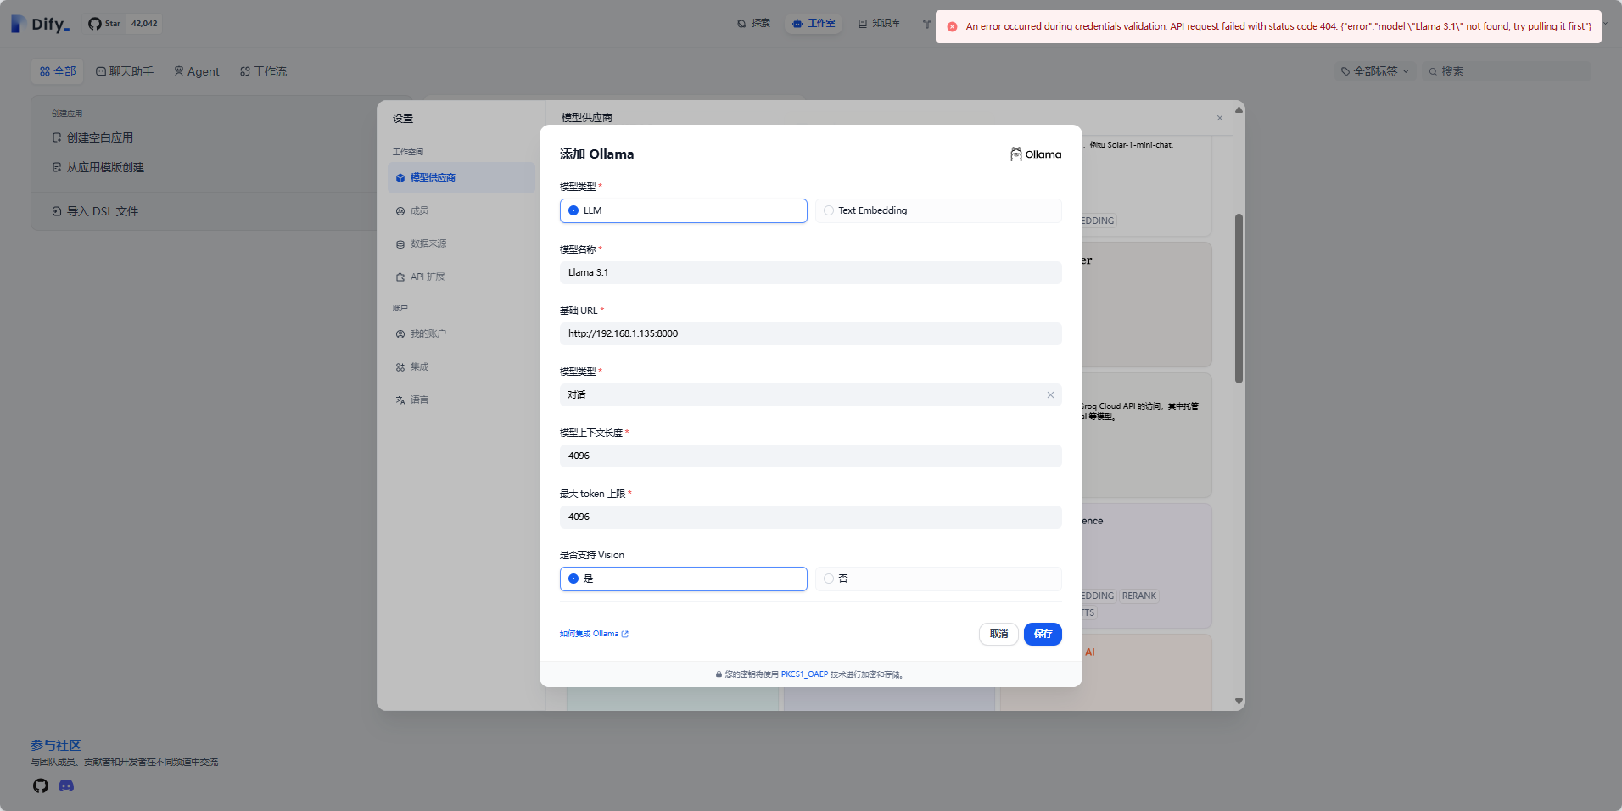This screenshot has height=811, width=1622.
Task: Open 数据来源 in the settings sidebar
Action: point(461,243)
